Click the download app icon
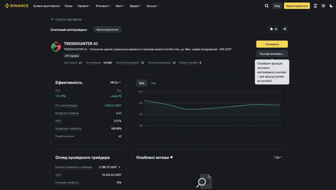This screenshot has width=336, height=190. (315, 6)
